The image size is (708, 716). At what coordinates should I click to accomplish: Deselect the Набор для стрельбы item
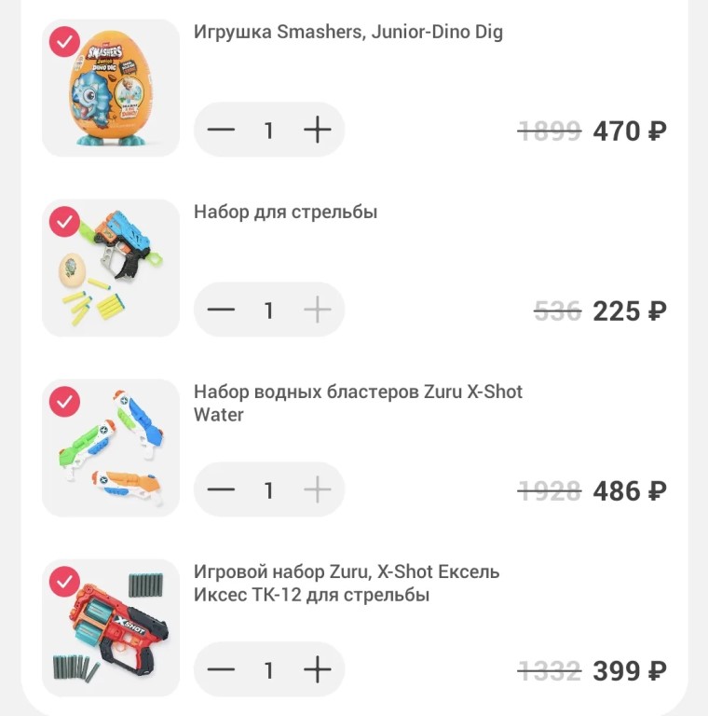coord(64,222)
